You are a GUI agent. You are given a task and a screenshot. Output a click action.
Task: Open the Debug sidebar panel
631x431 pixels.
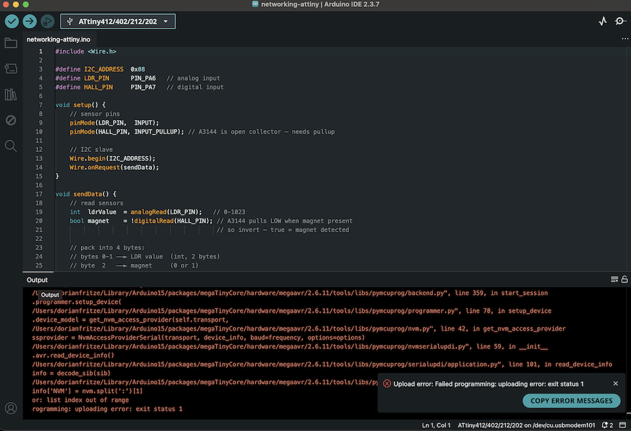(11, 120)
